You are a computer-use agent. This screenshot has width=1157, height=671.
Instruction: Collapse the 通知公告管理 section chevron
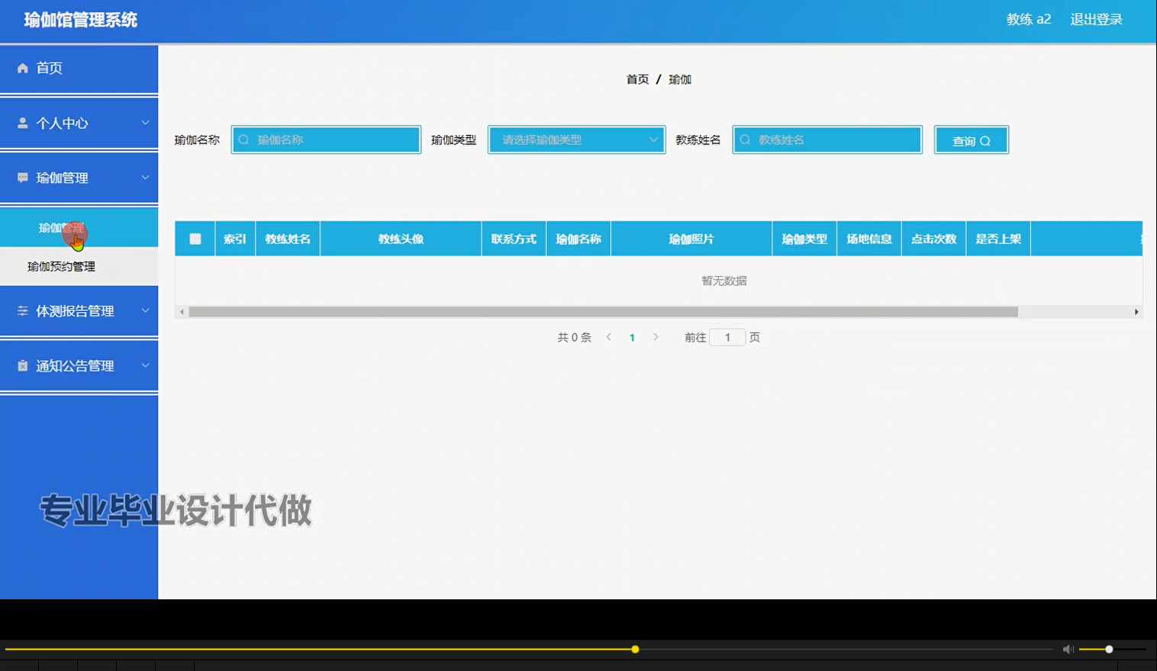[x=145, y=365]
